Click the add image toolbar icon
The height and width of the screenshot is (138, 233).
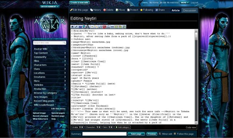tap(116, 27)
